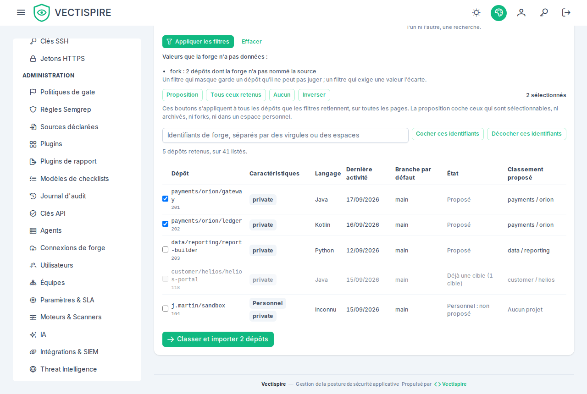Click Tous ceux retenus button
This screenshot has width=587, height=394.
click(x=236, y=95)
